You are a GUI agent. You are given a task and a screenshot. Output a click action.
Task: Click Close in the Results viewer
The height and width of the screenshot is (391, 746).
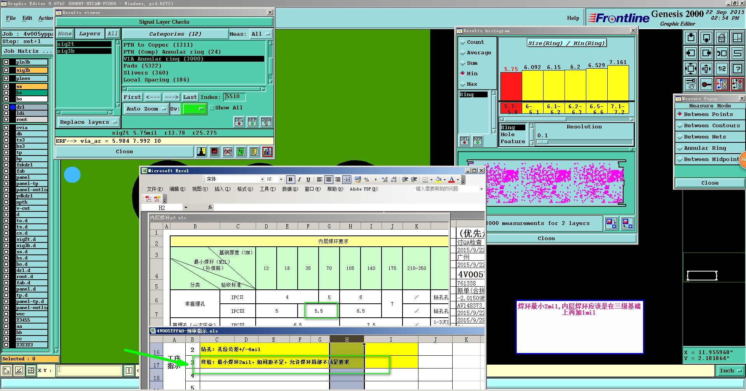click(x=124, y=152)
